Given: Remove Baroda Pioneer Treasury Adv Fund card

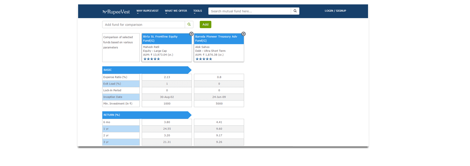Looking at the screenshot, I should coord(243,34).
